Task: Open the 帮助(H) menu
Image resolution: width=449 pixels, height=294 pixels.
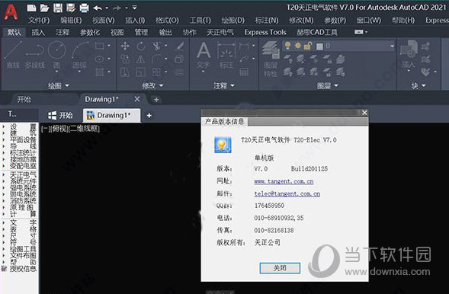Action: 403,21
